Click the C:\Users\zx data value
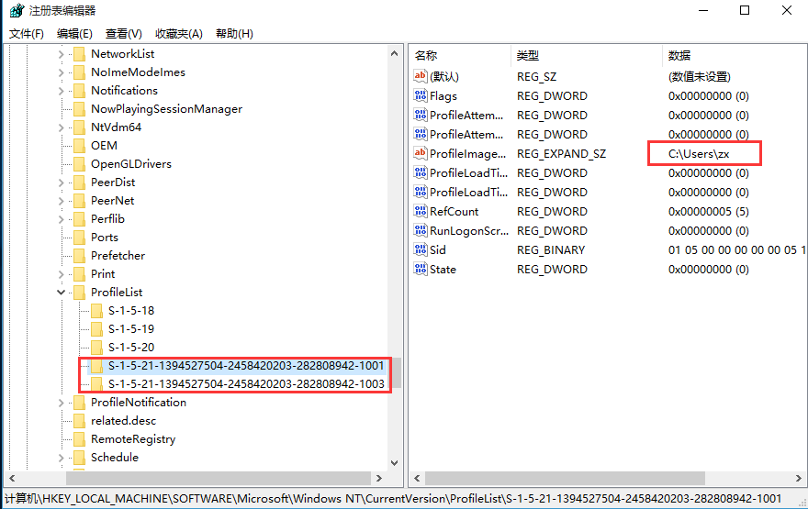 tap(699, 154)
